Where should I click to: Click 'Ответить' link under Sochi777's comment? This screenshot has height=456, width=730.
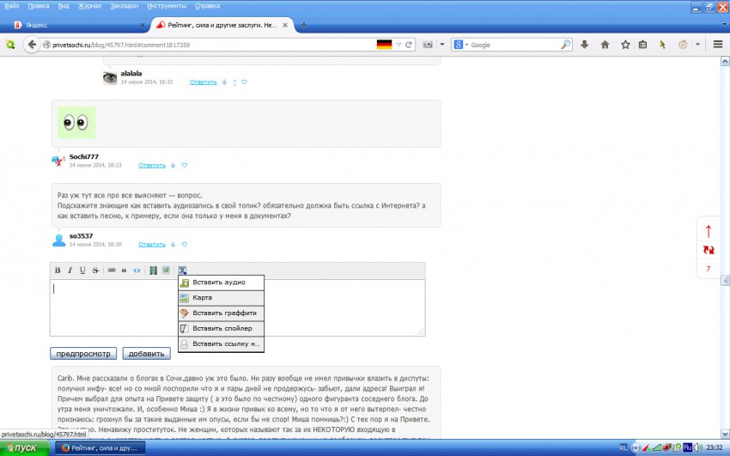pyautogui.click(x=152, y=165)
